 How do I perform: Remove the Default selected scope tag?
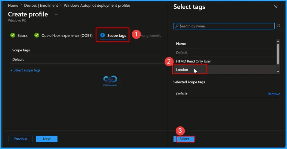[x=274, y=94]
